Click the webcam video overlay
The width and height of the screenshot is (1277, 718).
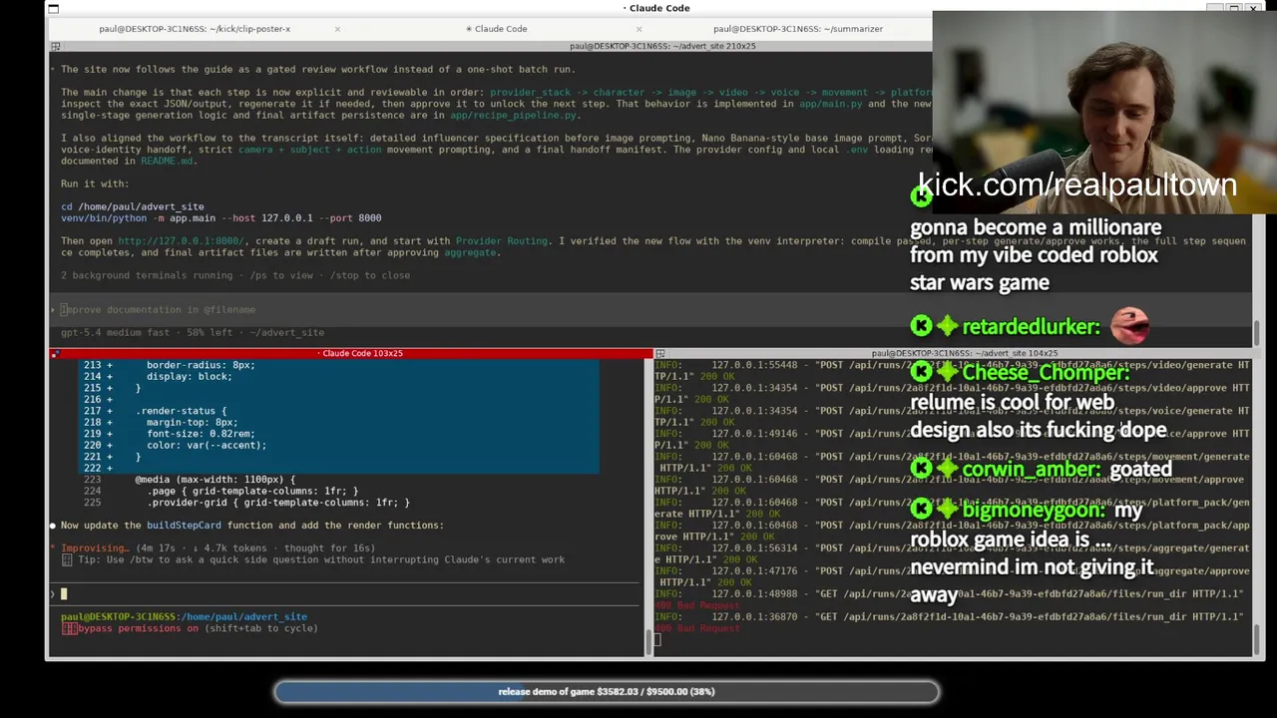pos(1103,112)
